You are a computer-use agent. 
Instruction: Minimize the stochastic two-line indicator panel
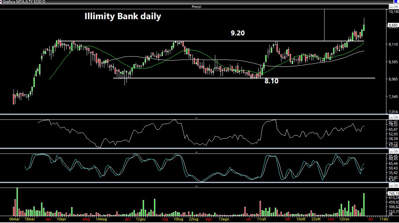coord(392,152)
